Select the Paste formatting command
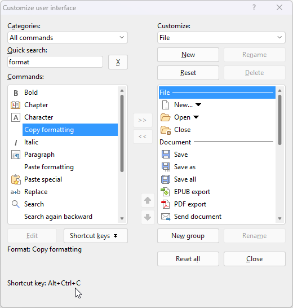Screen dimensions: 293x308 pos(49,167)
